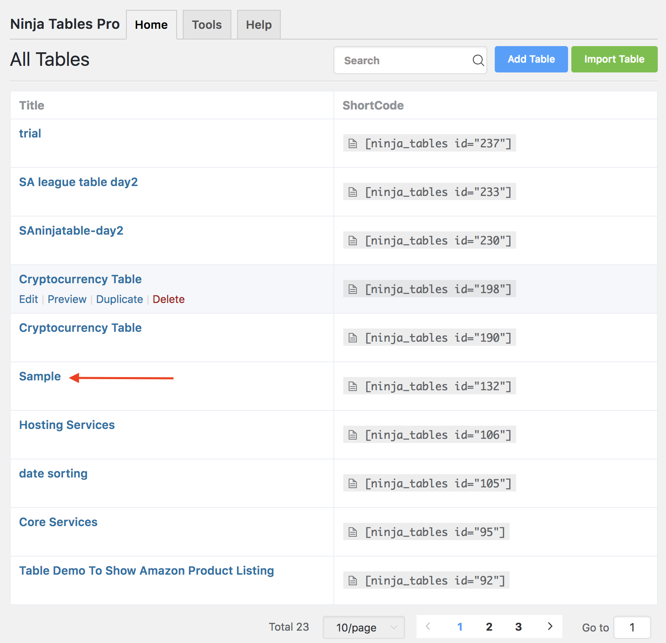Copy shortcode id 233 for SA league table
The image size is (666, 643).
(352, 191)
